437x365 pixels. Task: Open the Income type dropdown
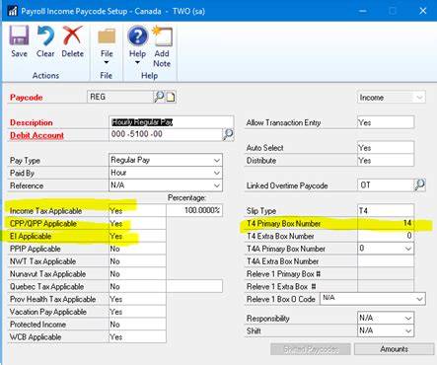(419, 98)
